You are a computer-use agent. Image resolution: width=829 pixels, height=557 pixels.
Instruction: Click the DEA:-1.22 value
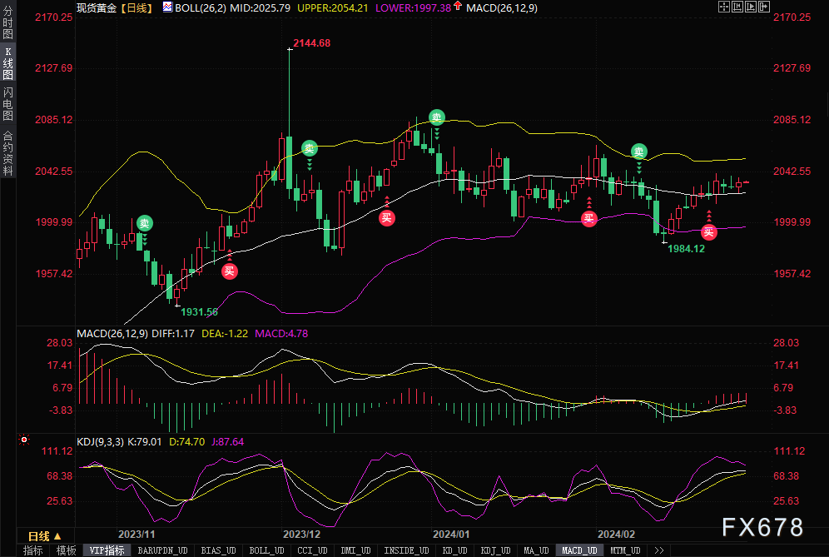point(225,334)
